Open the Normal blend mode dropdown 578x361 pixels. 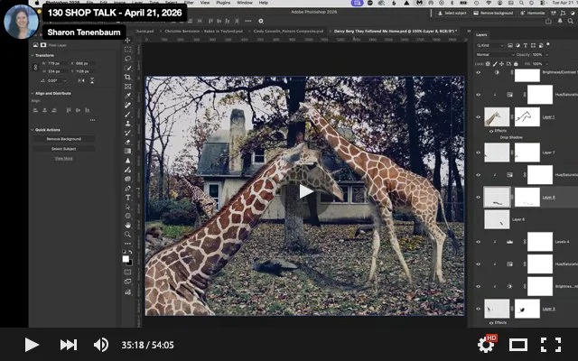pyautogui.click(x=495, y=54)
